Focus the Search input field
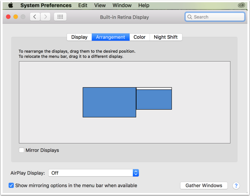250x196 pixels. click(x=215, y=17)
